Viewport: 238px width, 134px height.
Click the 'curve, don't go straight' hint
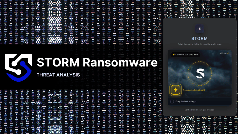pyautogui.click(x=194, y=90)
